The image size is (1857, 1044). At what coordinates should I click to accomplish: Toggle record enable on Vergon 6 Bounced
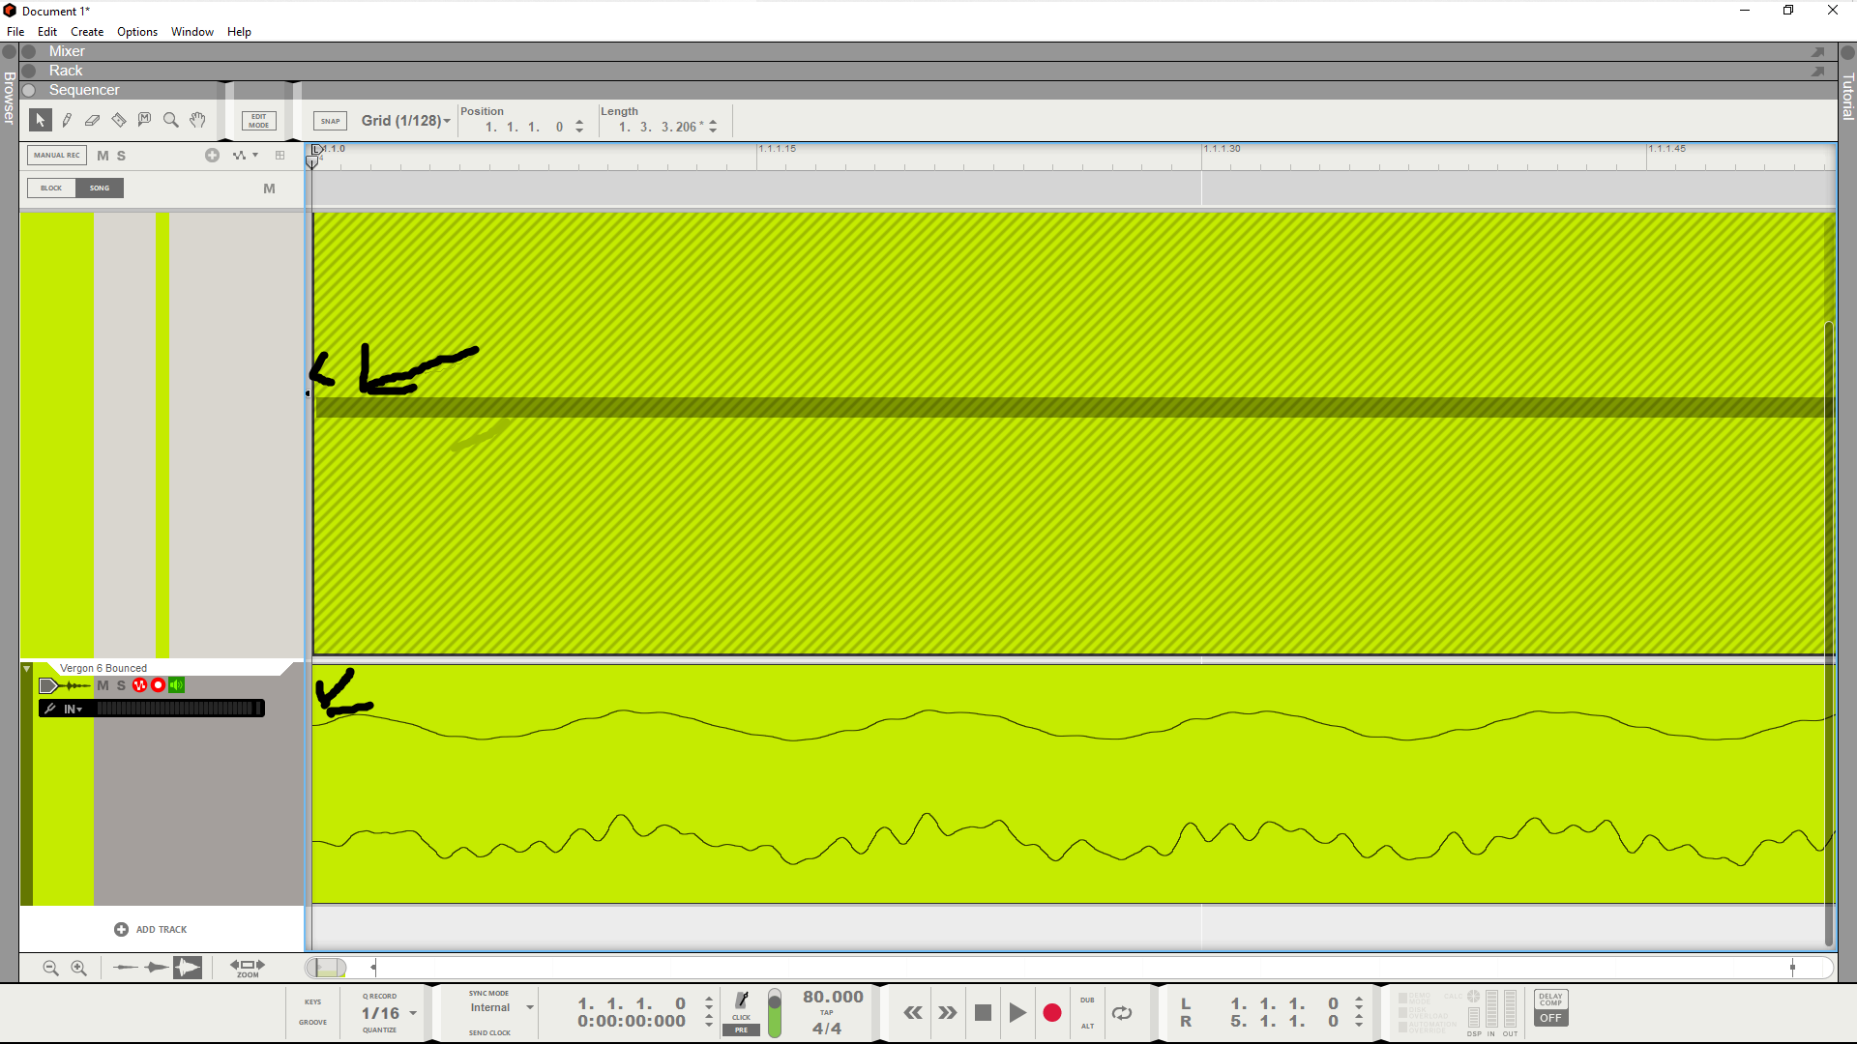(x=158, y=685)
